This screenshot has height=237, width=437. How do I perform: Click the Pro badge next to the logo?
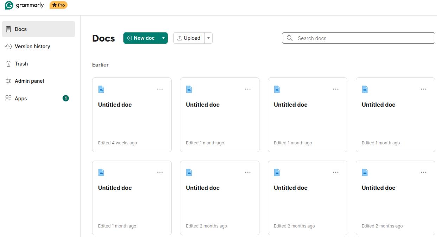[58, 5]
